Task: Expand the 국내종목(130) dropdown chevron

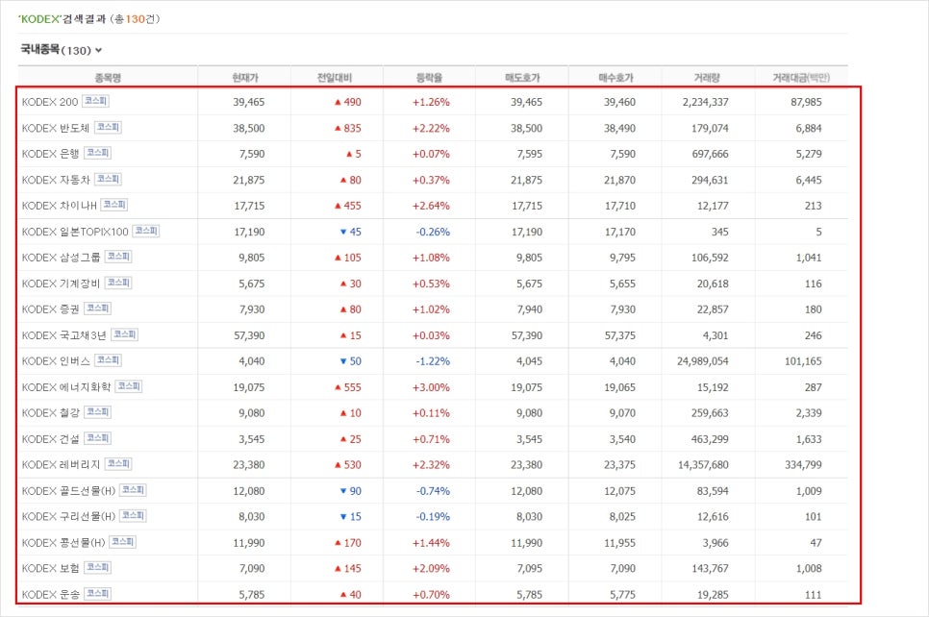Action: [98, 50]
